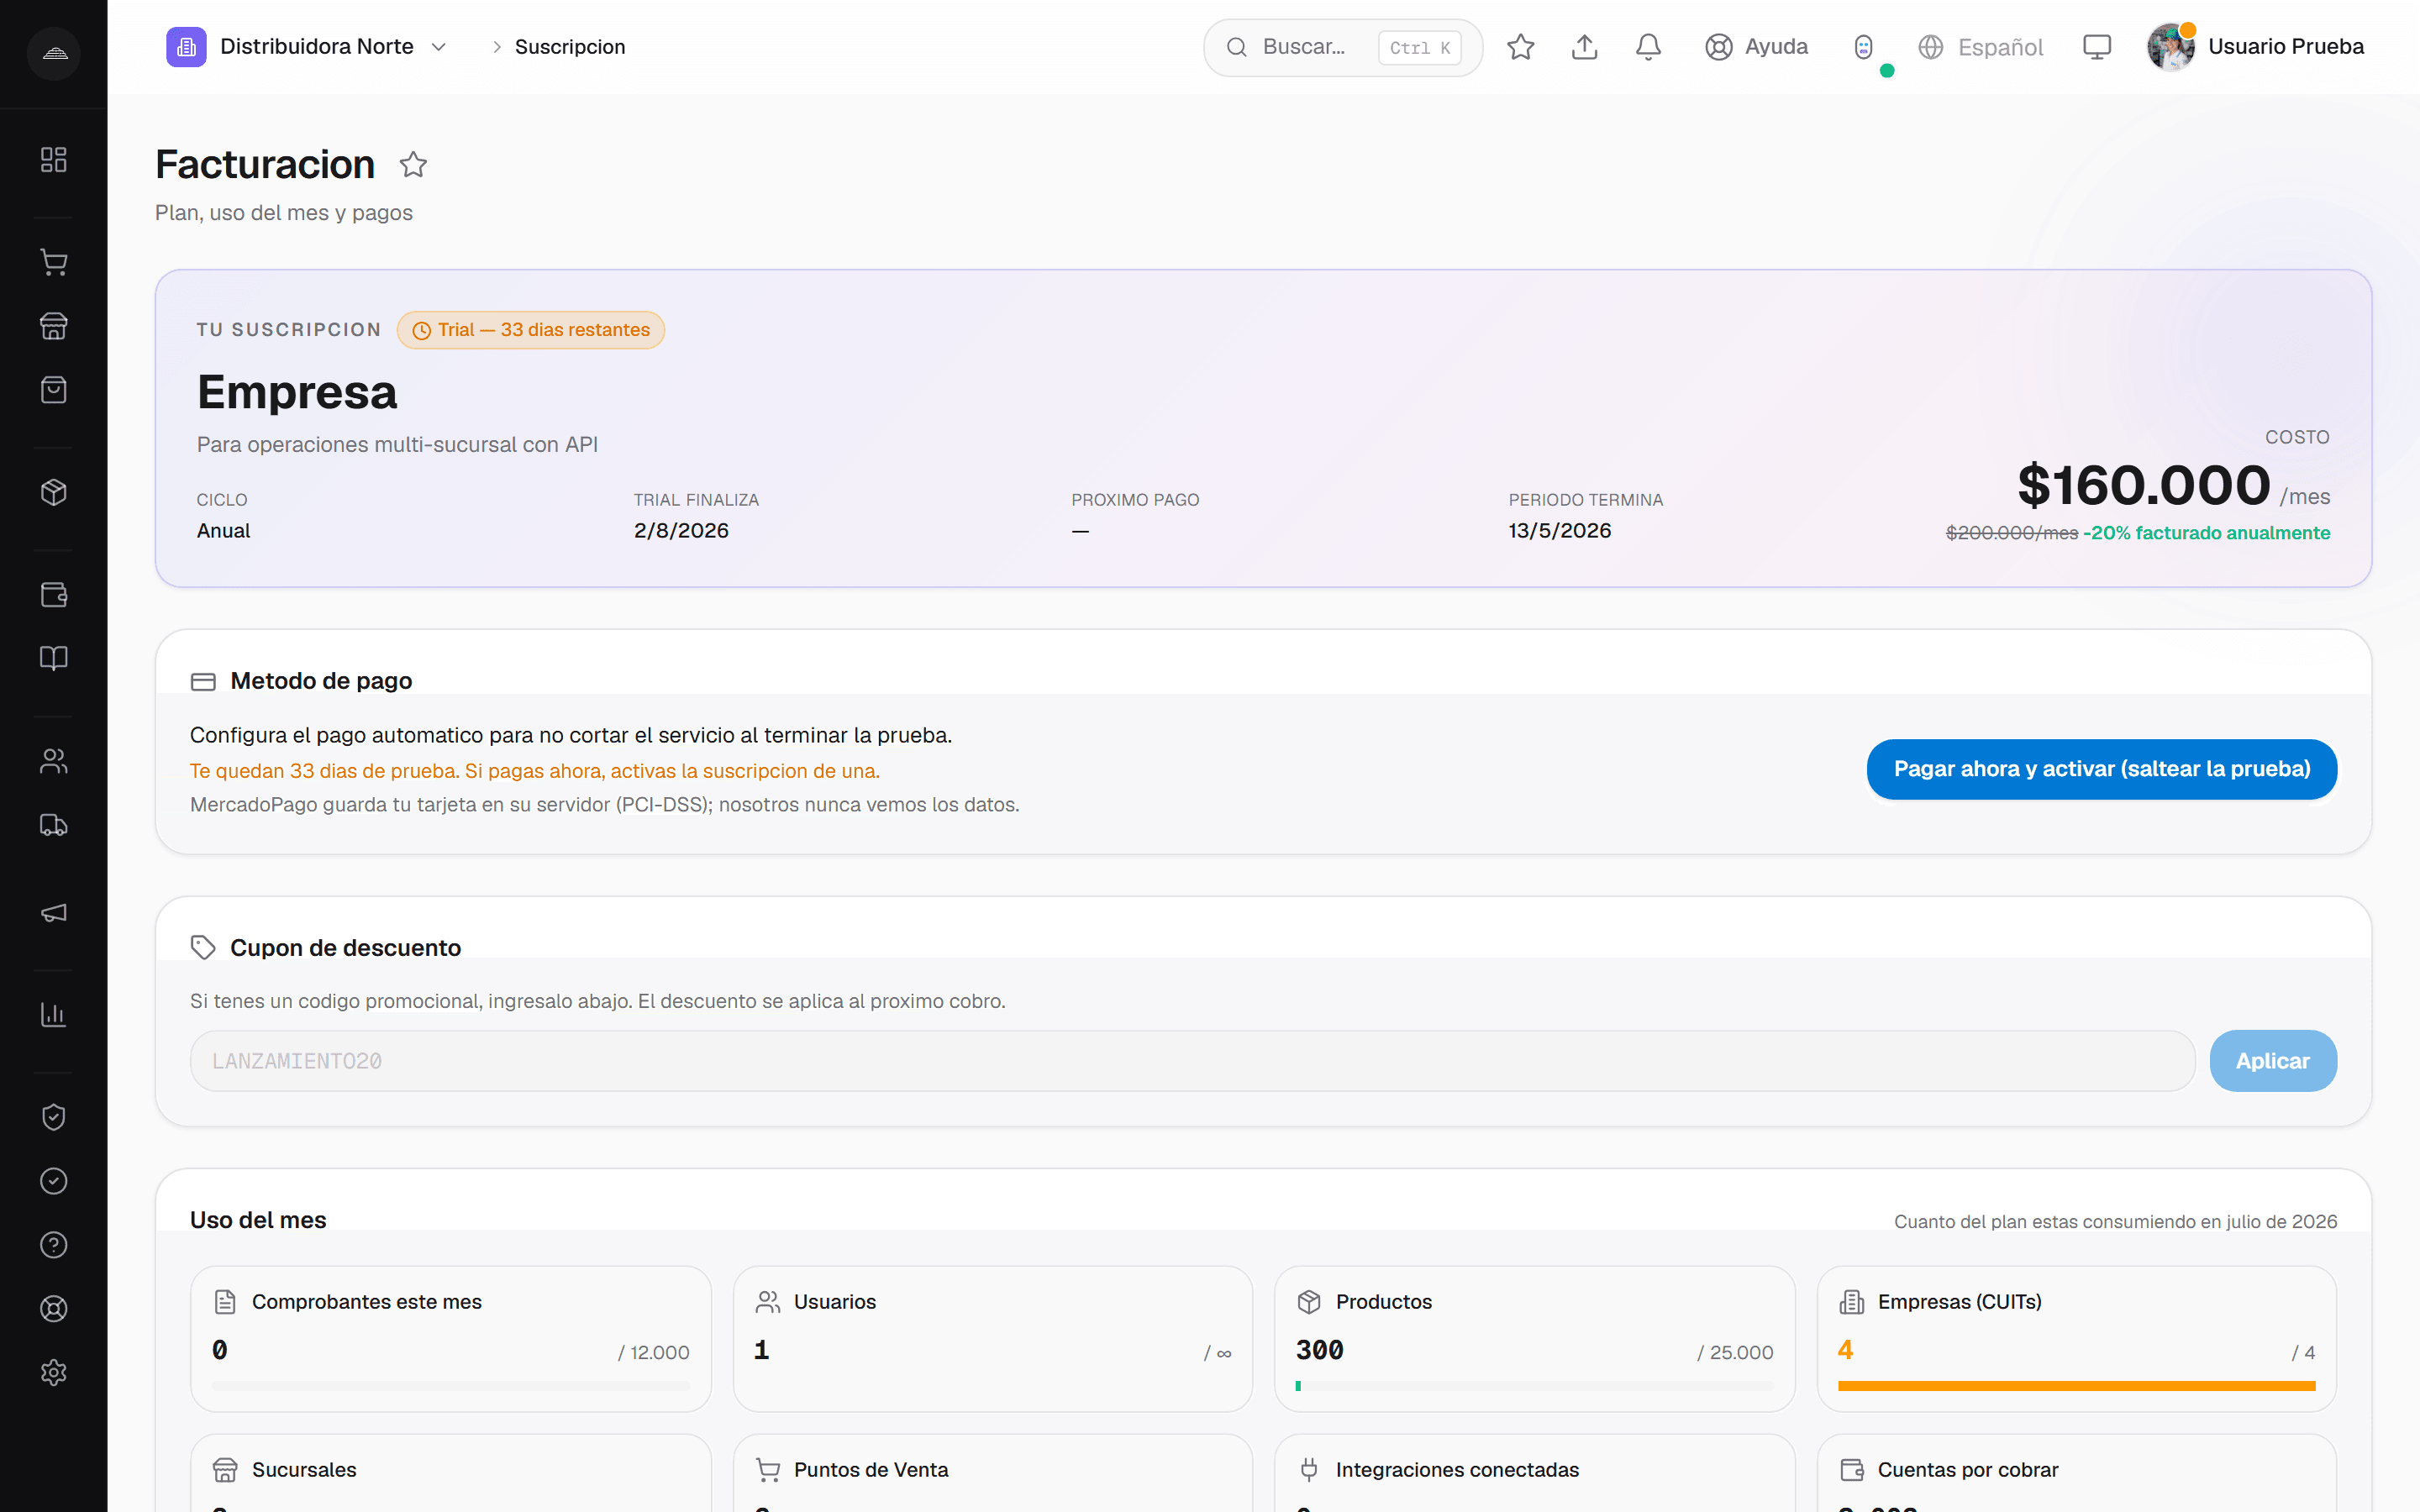Click the Puntos de Venta card label

pyautogui.click(x=870, y=1470)
